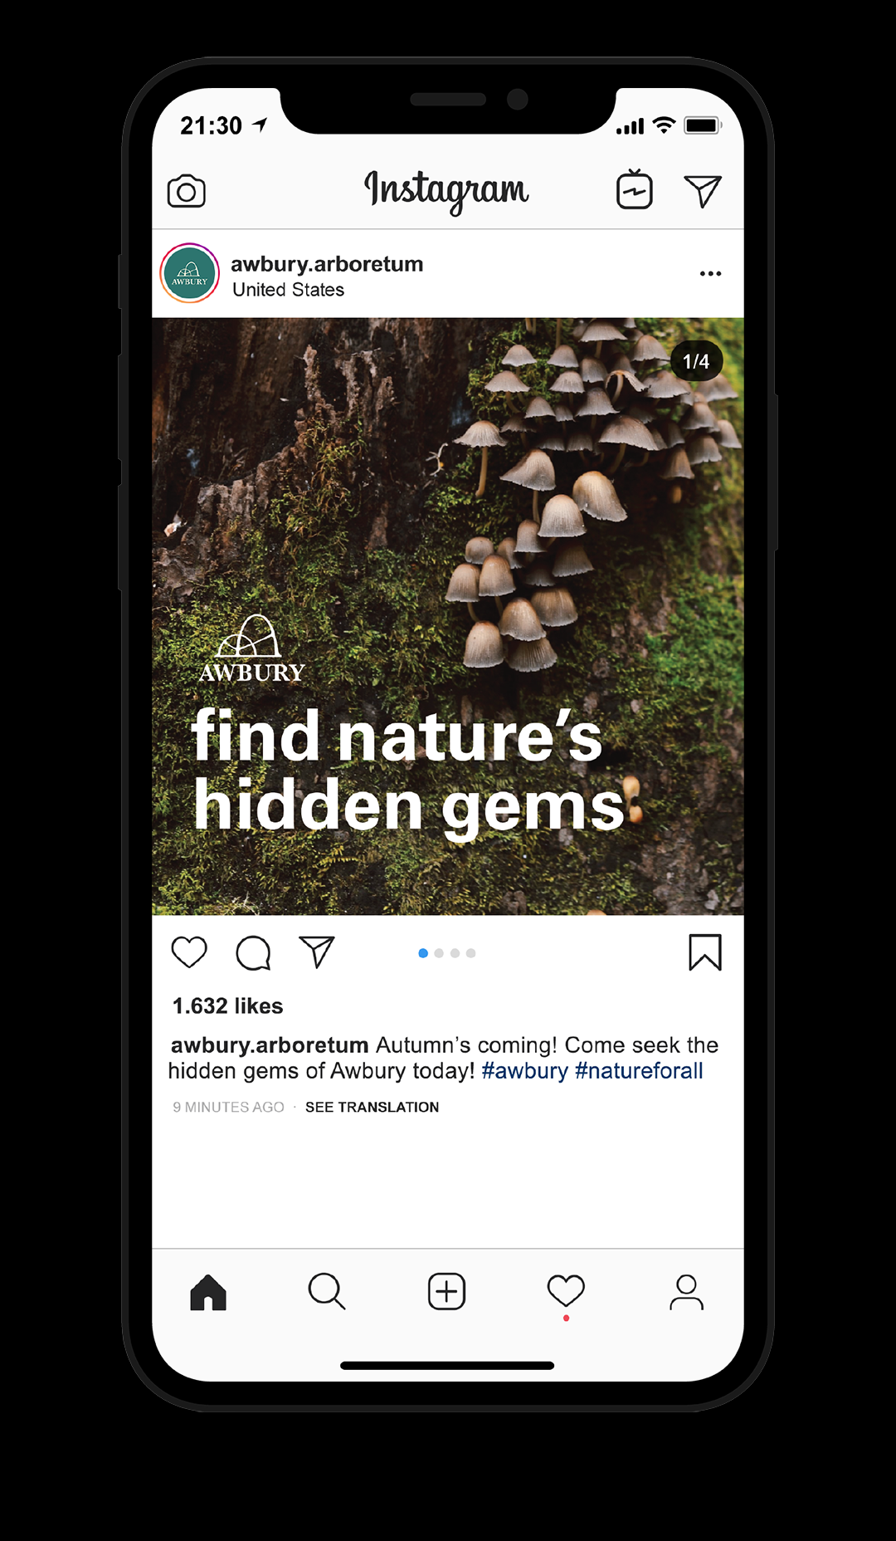Open profile tab icon
This screenshot has width=896, height=1541.
(x=686, y=1292)
